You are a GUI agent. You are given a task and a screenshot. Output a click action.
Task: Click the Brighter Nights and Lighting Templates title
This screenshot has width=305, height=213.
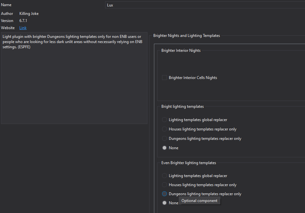pos(187,36)
